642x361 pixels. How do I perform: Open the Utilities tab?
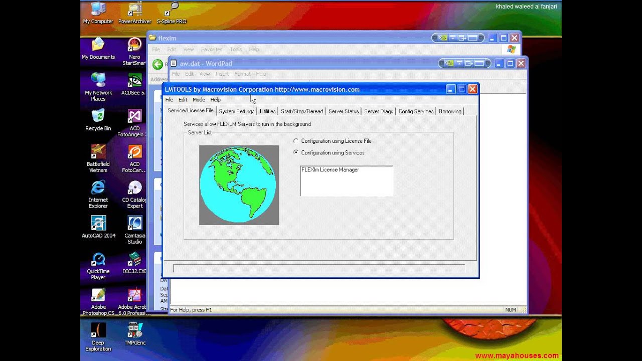pyautogui.click(x=267, y=111)
